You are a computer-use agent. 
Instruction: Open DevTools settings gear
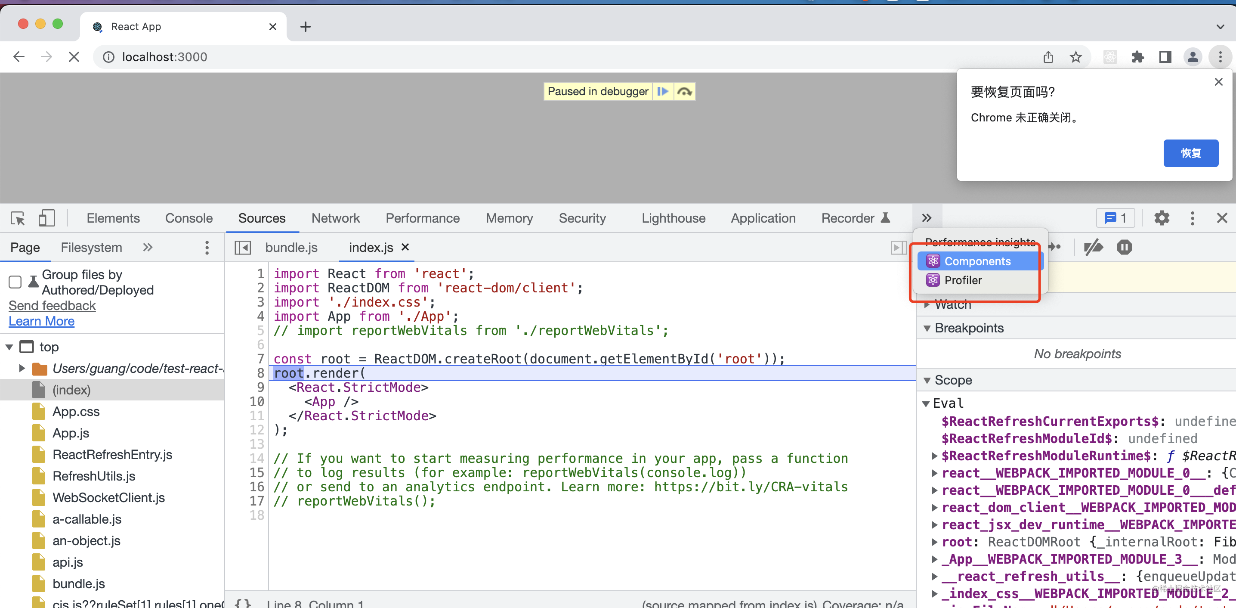pyautogui.click(x=1161, y=218)
